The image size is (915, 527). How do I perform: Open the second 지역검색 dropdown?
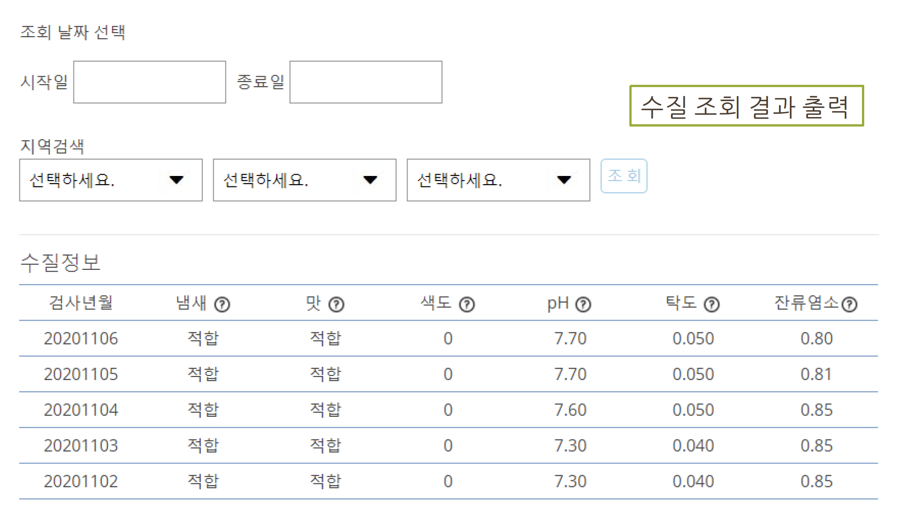point(304,180)
